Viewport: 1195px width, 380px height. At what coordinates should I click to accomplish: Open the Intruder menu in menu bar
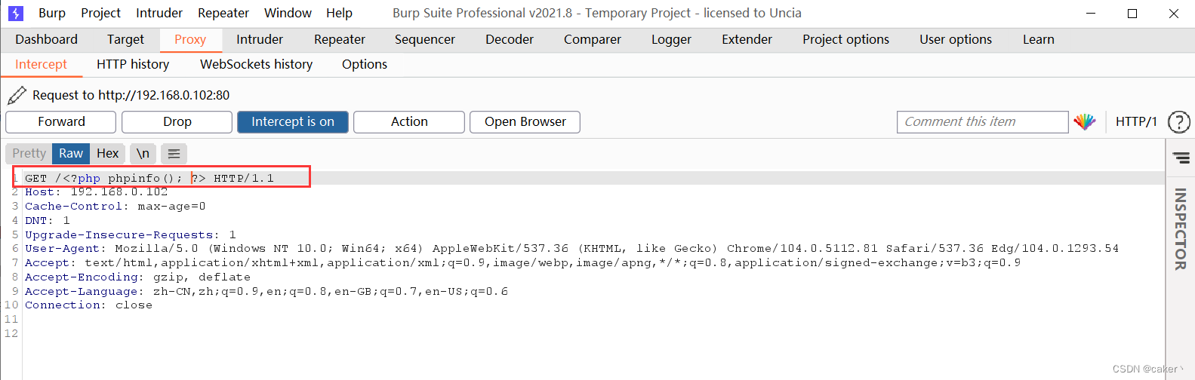pos(159,13)
